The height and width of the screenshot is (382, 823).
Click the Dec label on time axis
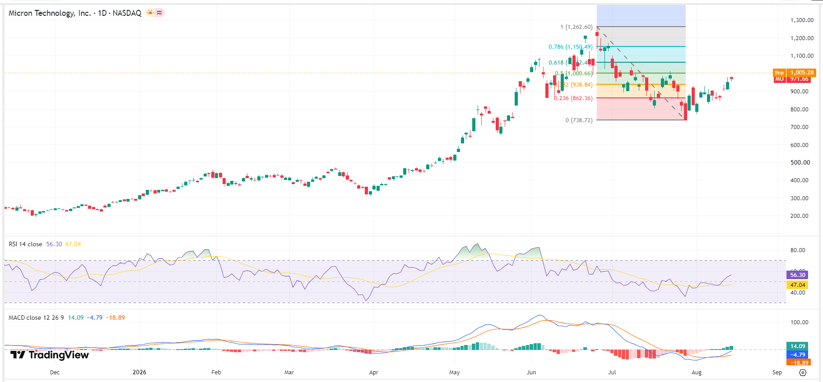tap(55, 373)
